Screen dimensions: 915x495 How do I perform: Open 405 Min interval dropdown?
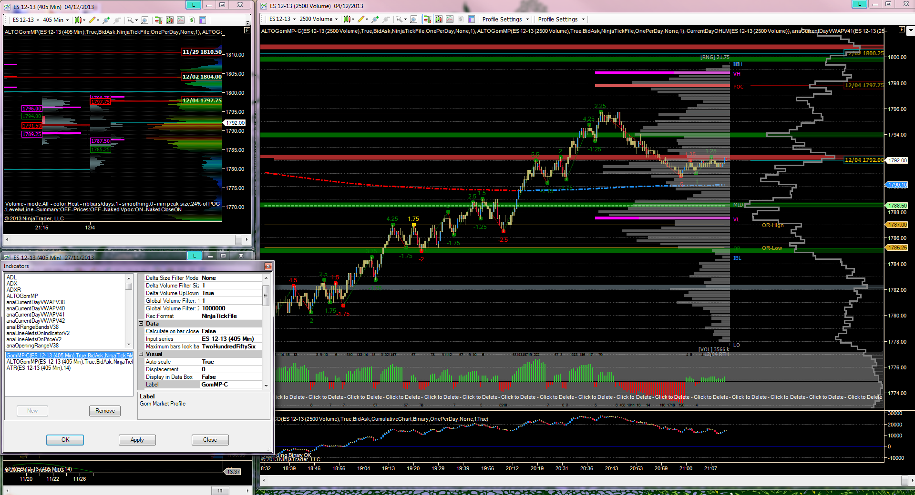[x=56, y=20]
